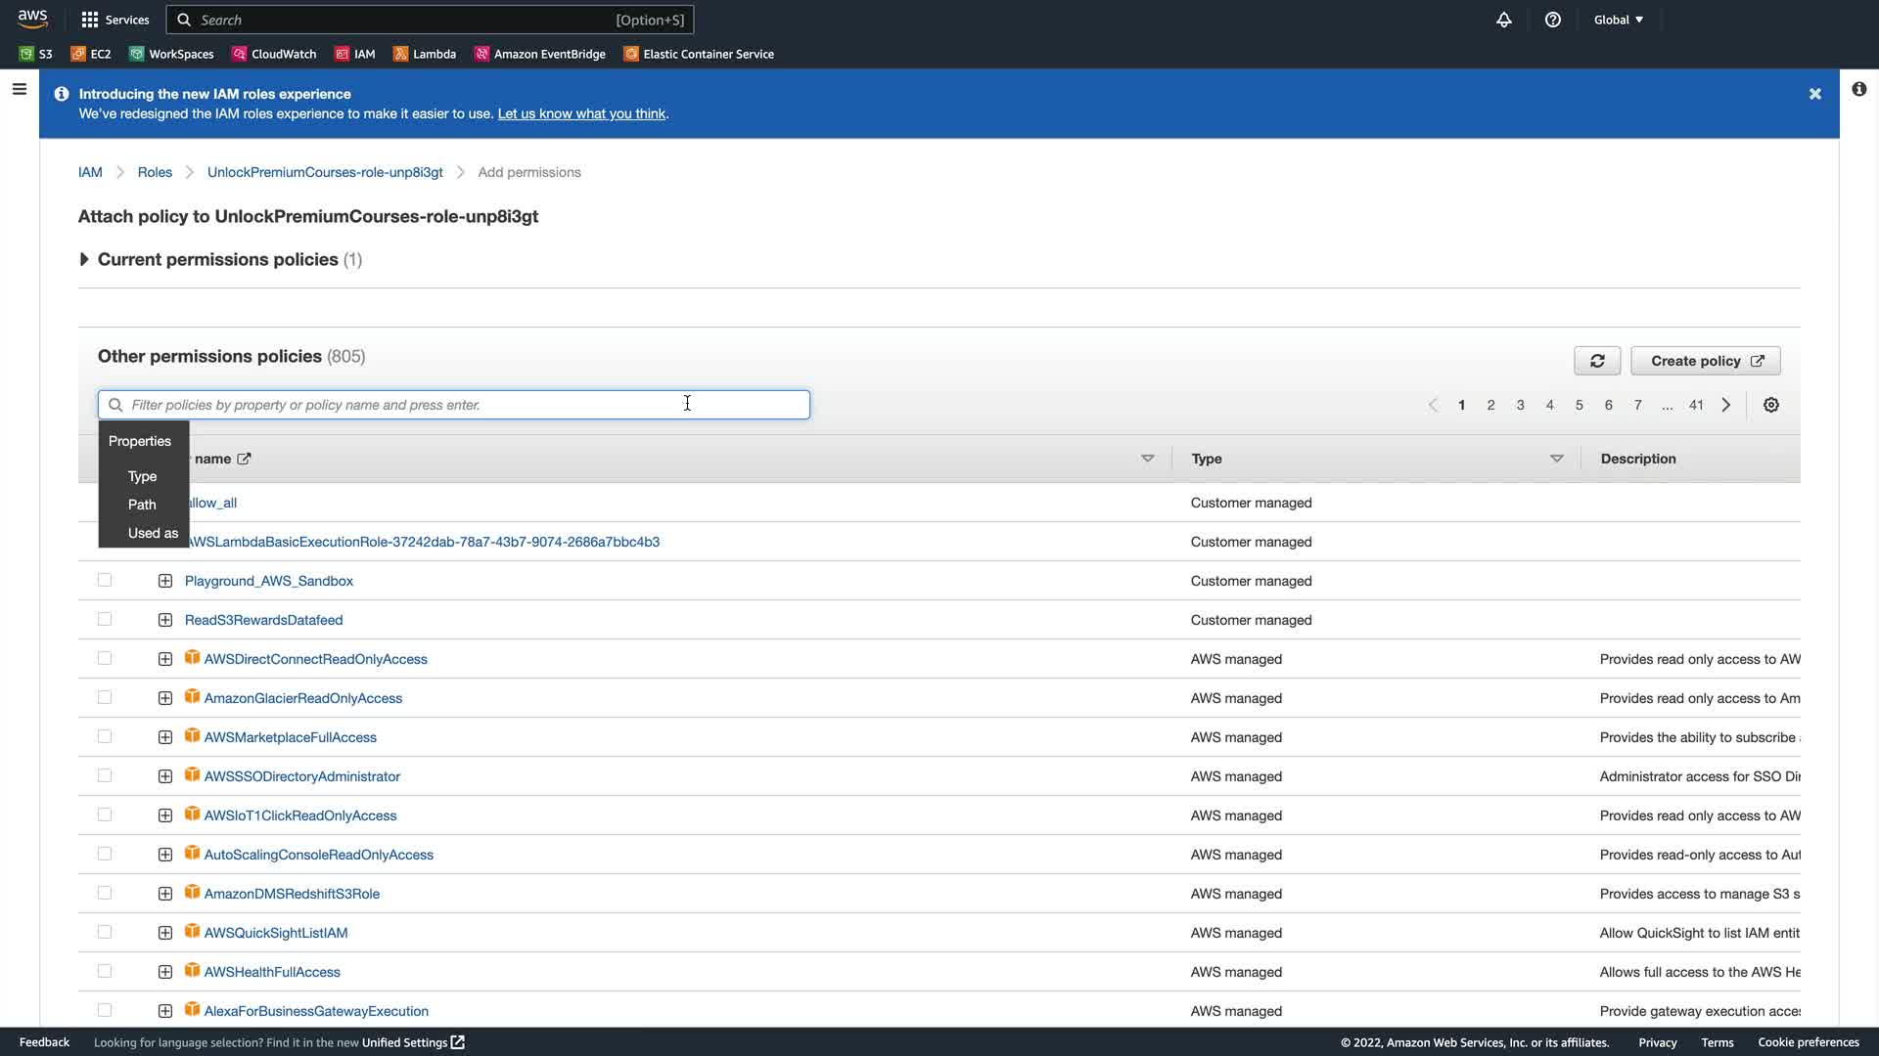Open the AmazonGlacierReadOnlyAccess policy link
The width and height of the screenshot is (1879, 1056).
(302, 698)
